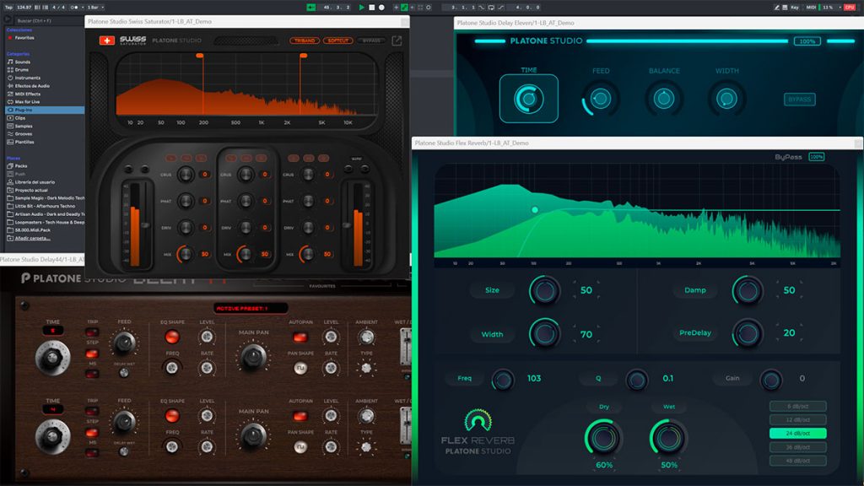This screenshot has height=486, width=864.
Task: Select Sounds category in browser
Action: 23,62
